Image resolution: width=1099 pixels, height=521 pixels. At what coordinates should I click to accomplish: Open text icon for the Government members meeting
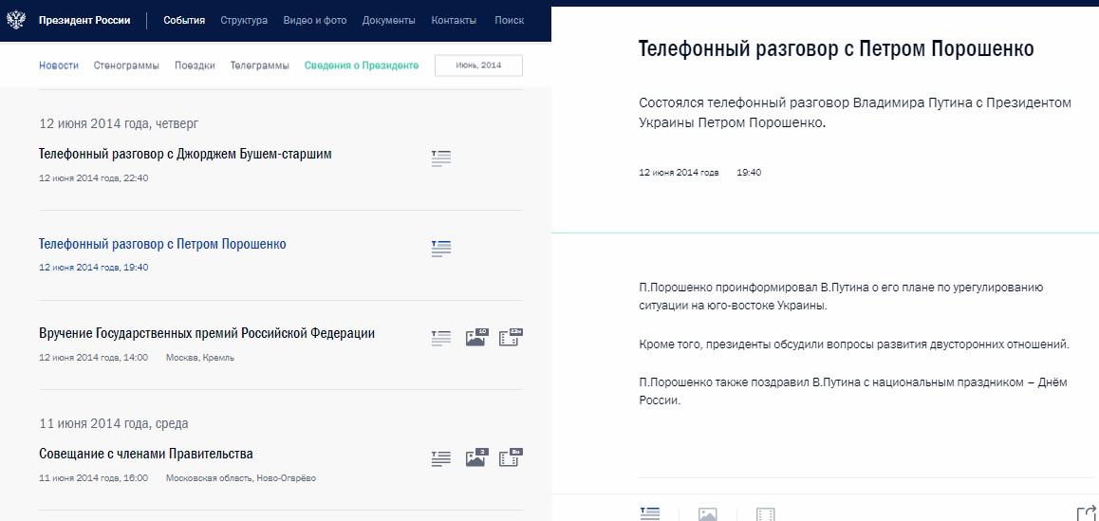coord(440,459)
